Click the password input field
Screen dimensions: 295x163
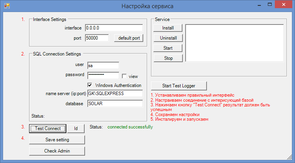pos(102,75)
